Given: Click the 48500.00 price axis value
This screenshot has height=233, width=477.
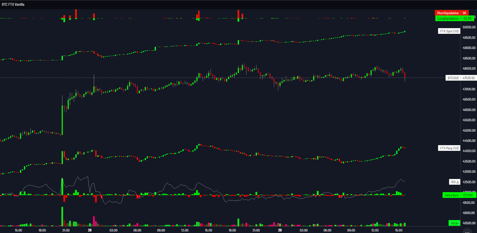Looking at the screenshot, I should [x=469, y=58].
